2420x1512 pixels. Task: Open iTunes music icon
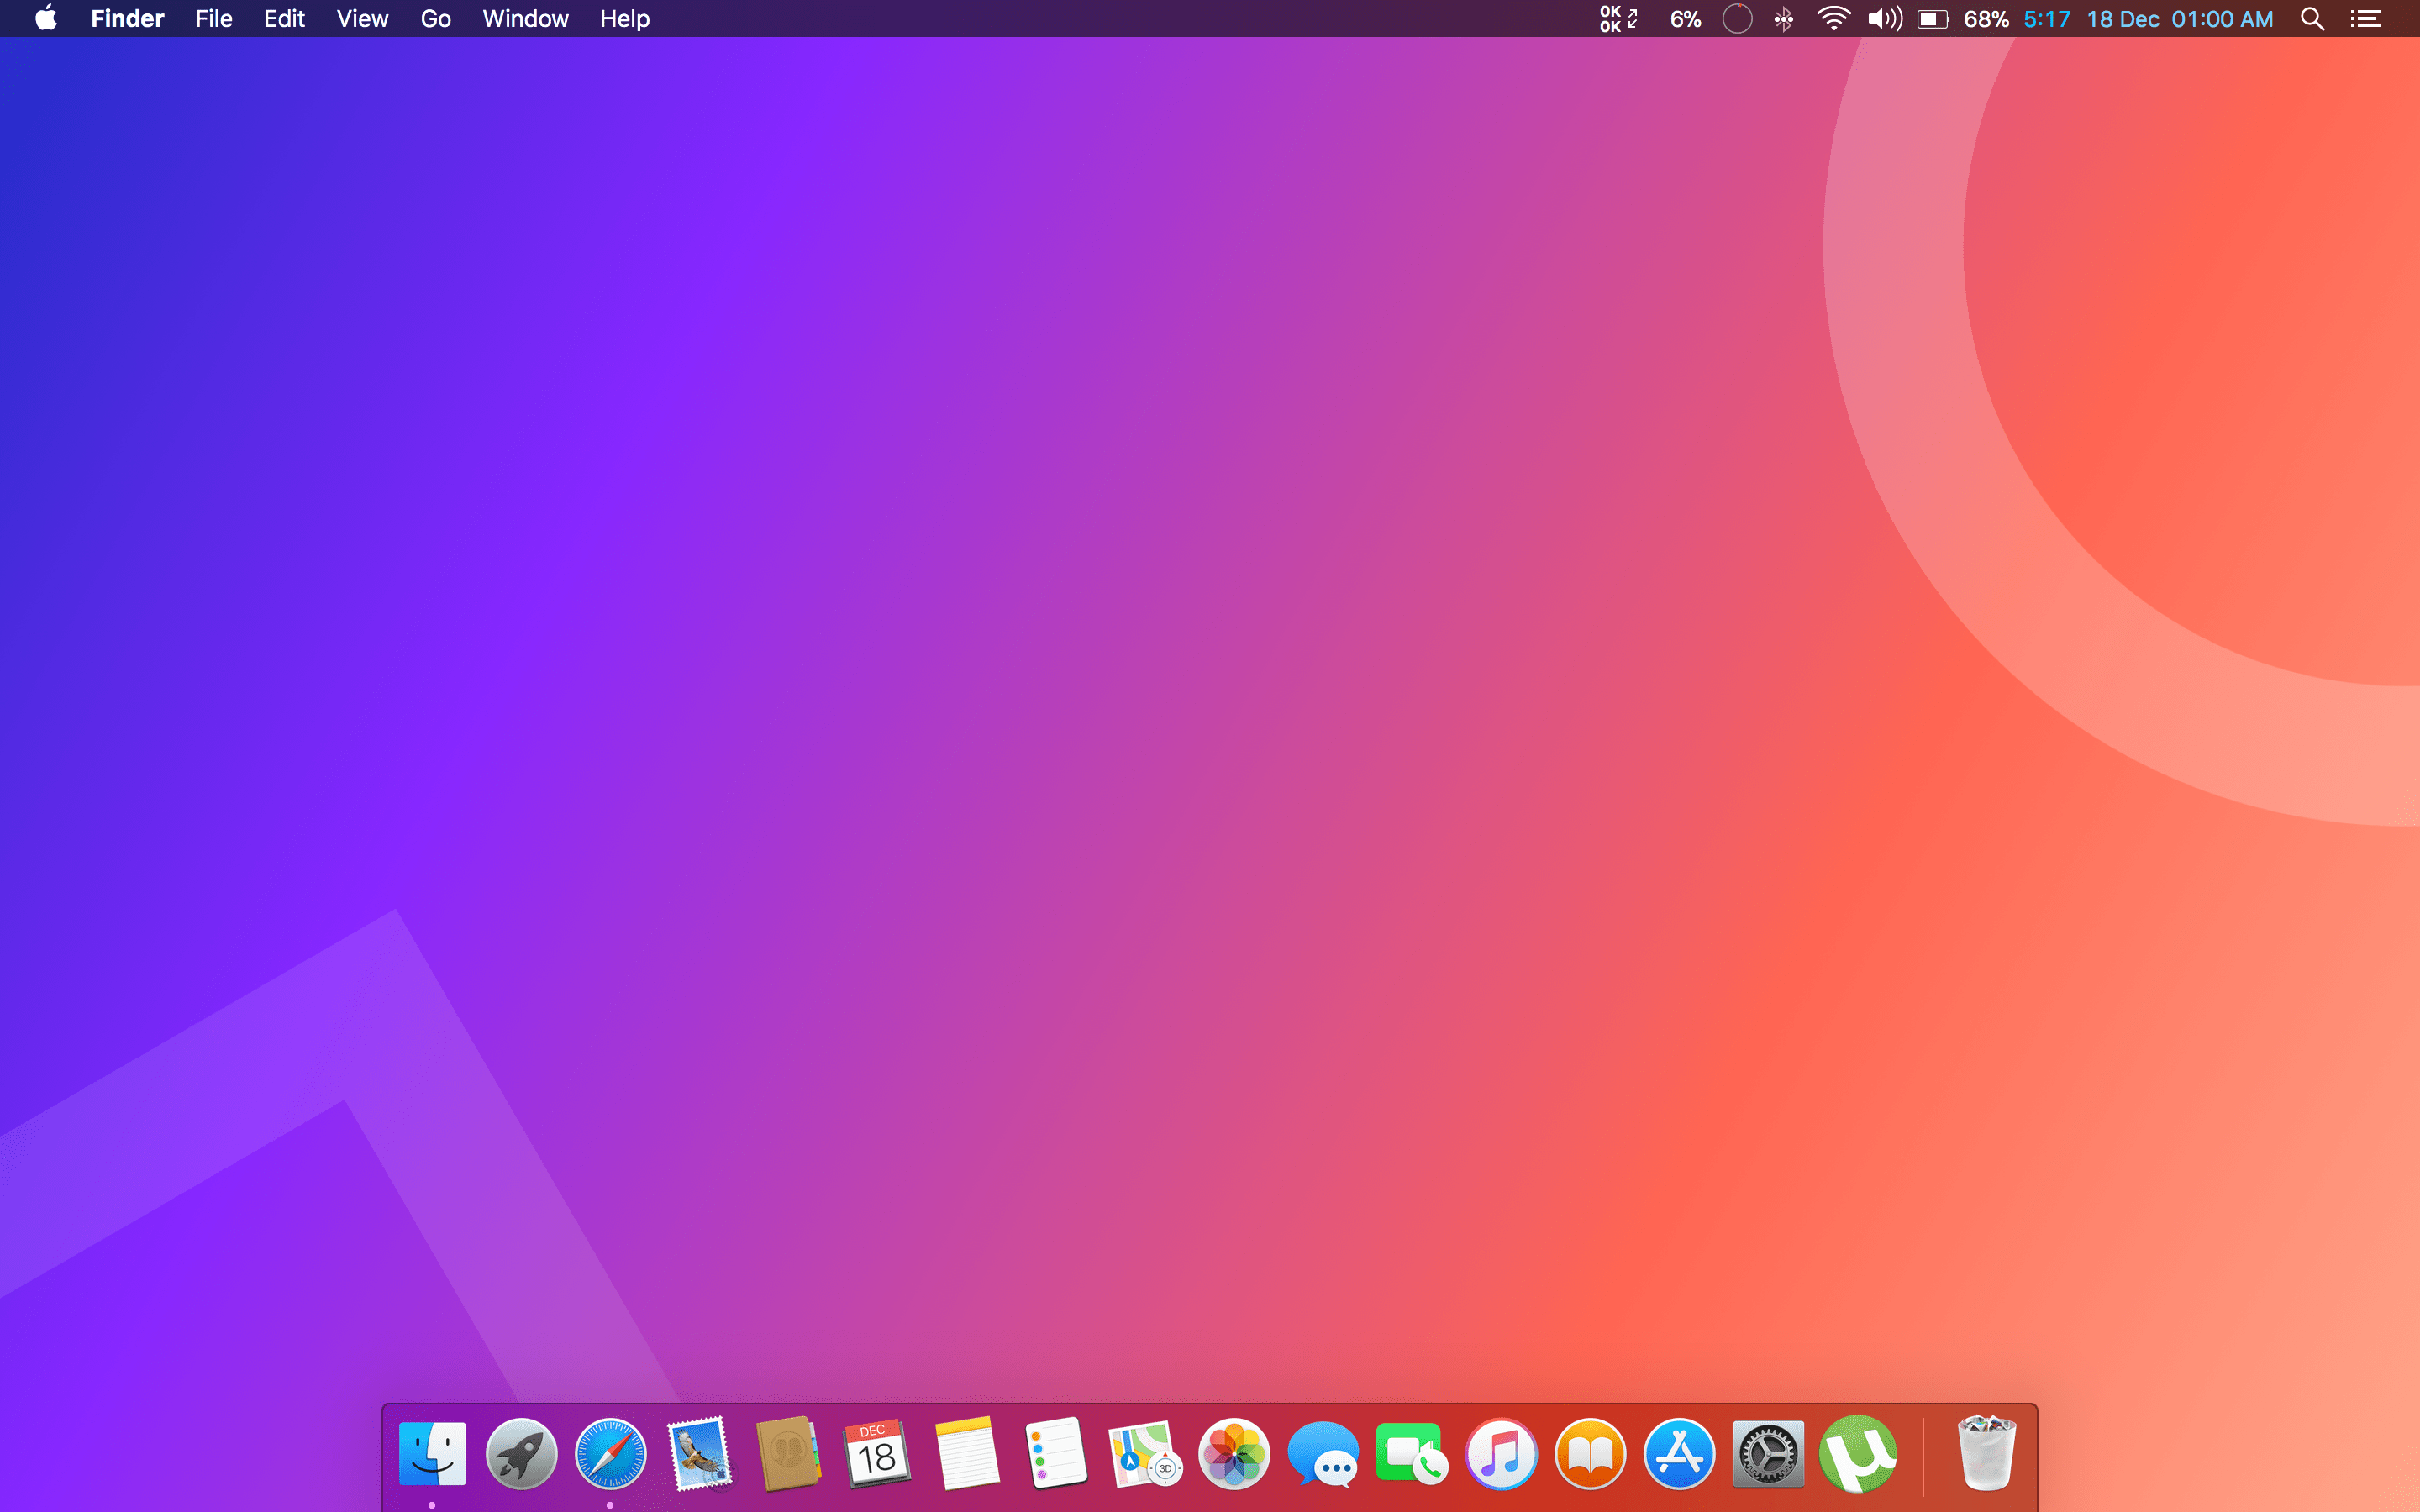(x=1501, y=1454)
